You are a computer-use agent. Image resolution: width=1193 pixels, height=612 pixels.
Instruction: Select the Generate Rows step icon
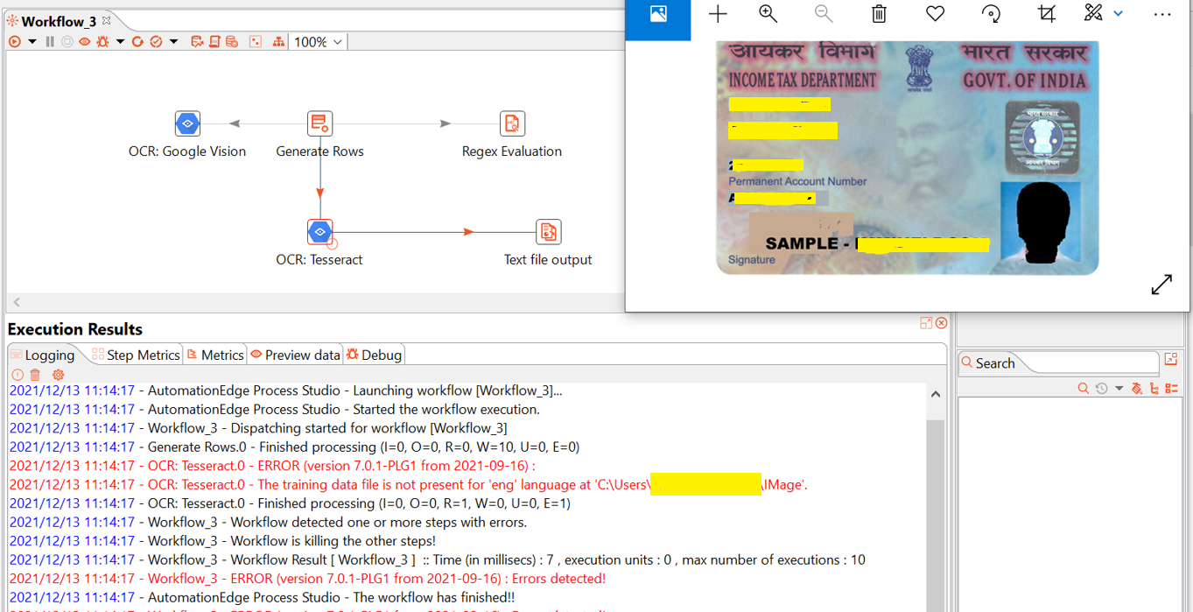coord(320,123)
